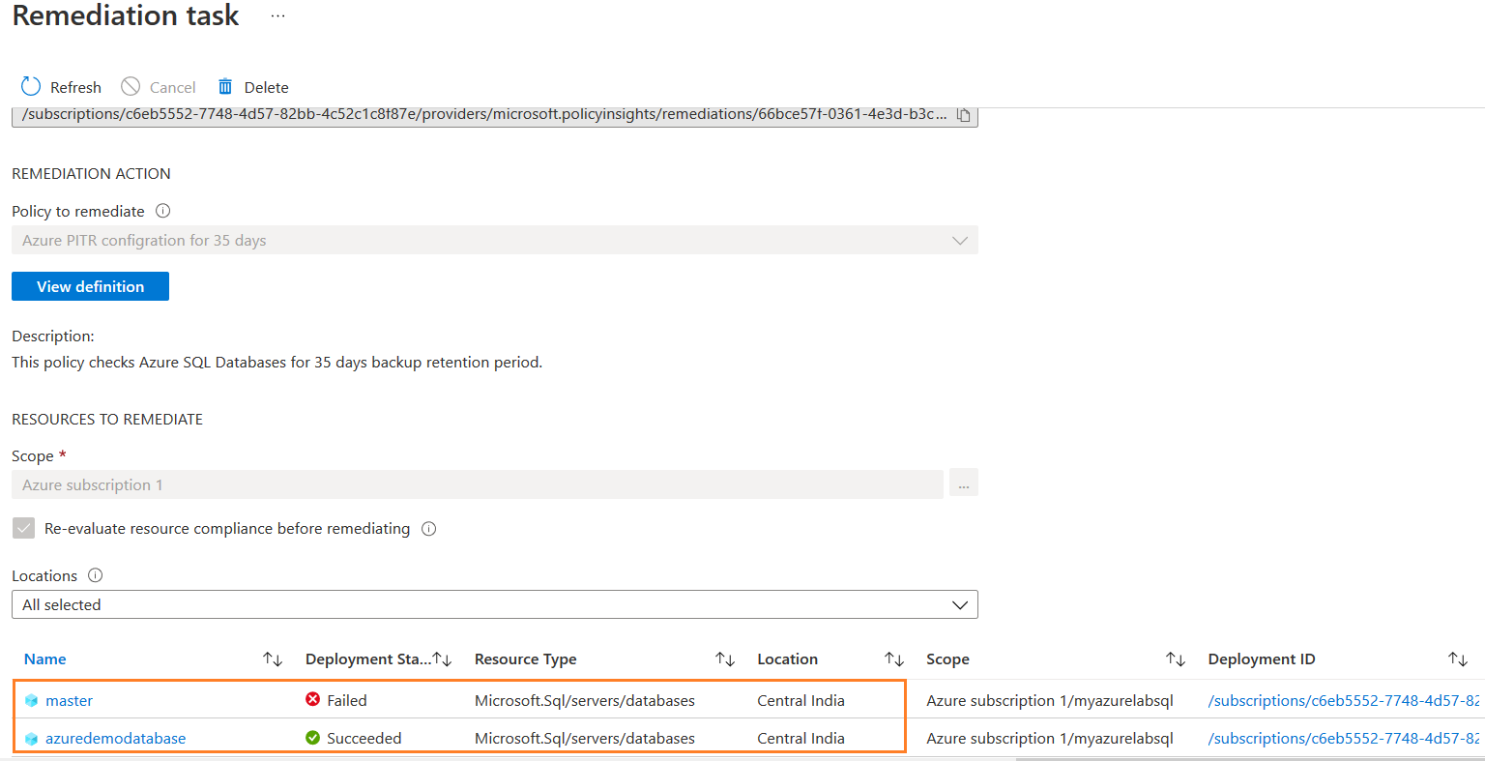Screen dimensions: 1485x761
Task: Sort table by the Name column arrows
Action: point(273,659)
